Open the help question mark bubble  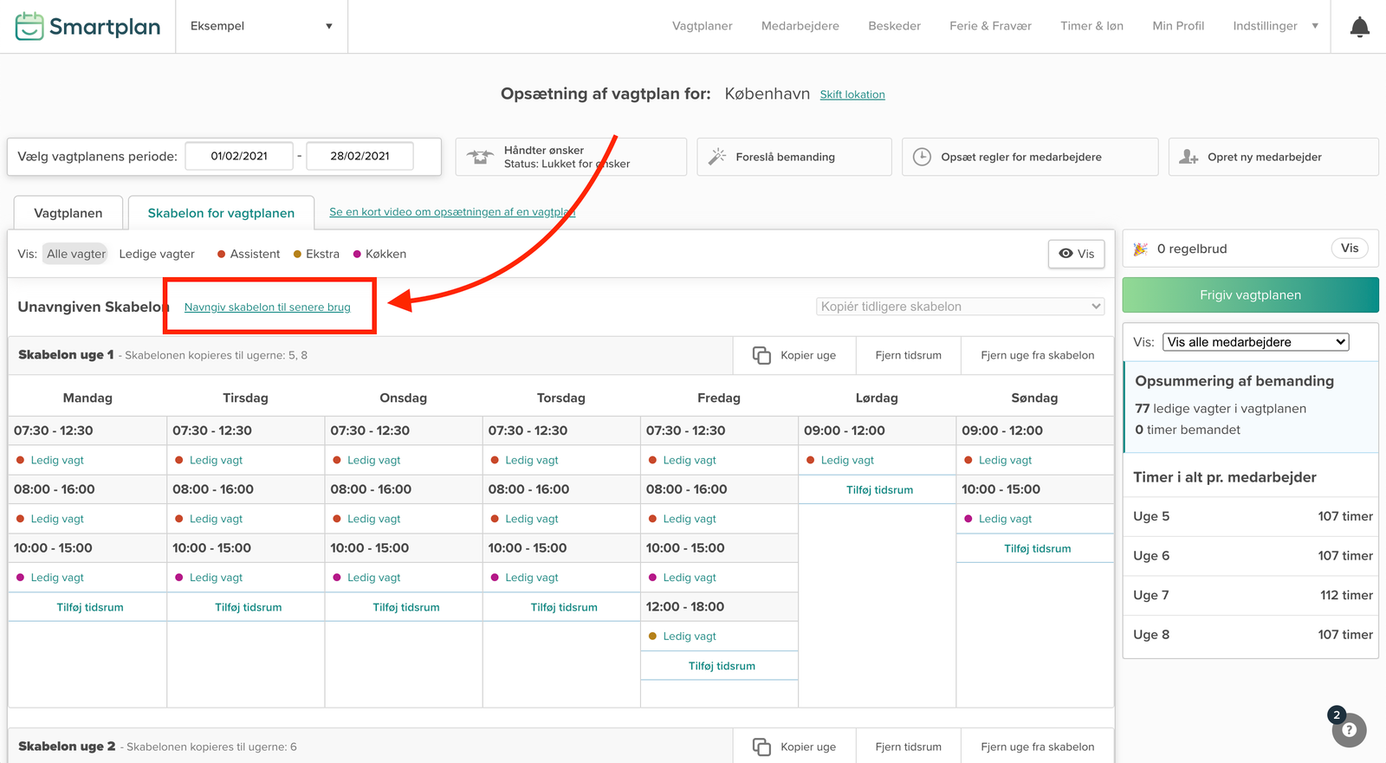pyautogui.click(x=1349, y=730)
